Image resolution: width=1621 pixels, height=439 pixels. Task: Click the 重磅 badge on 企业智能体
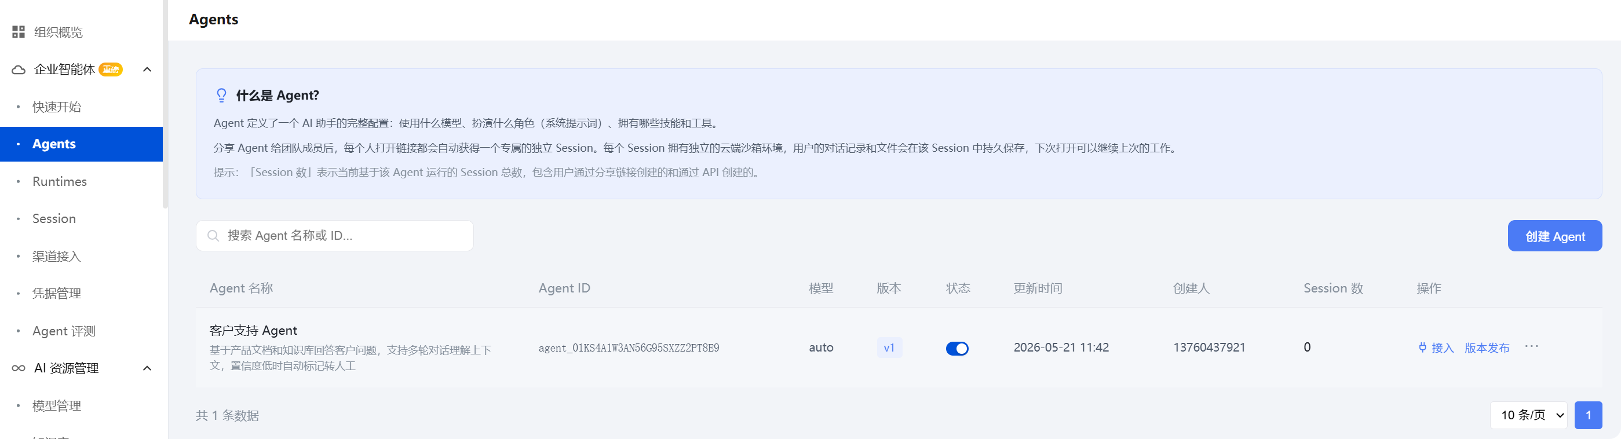click(111, 70)
